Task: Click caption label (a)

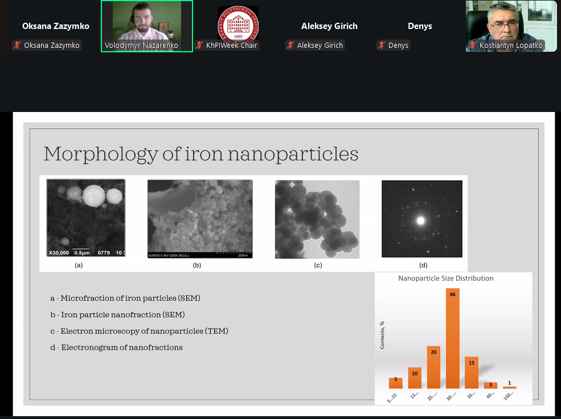Action: (x=79, y=265)
